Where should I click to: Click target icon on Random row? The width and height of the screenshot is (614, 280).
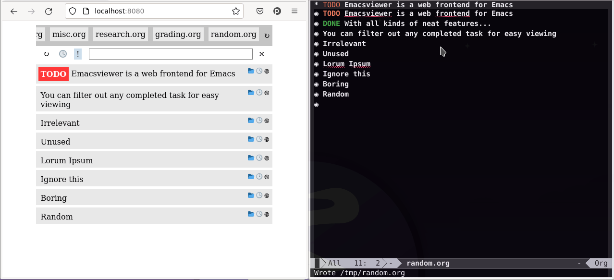pyautogui.click(x=267, y=214)
